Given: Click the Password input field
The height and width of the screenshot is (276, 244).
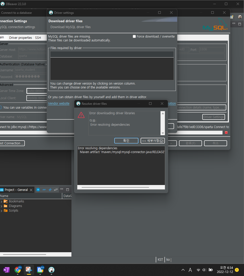Looking at the screenshot, I should [x=31, y=77].
